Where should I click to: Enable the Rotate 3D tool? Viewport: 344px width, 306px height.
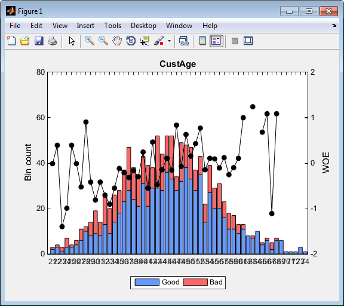tap(131, 41)
